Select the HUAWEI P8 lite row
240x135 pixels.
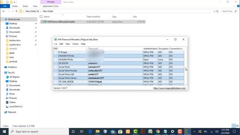pos(118,60)
